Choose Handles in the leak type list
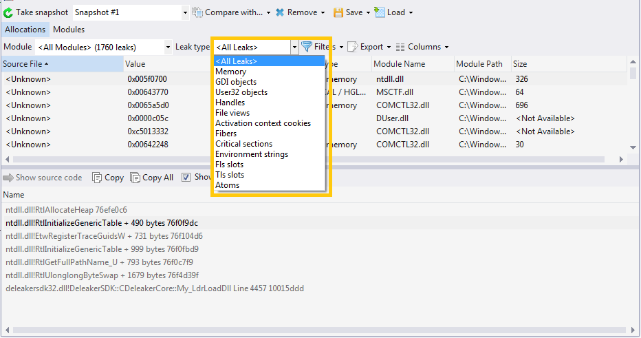 tap(230, 103)
